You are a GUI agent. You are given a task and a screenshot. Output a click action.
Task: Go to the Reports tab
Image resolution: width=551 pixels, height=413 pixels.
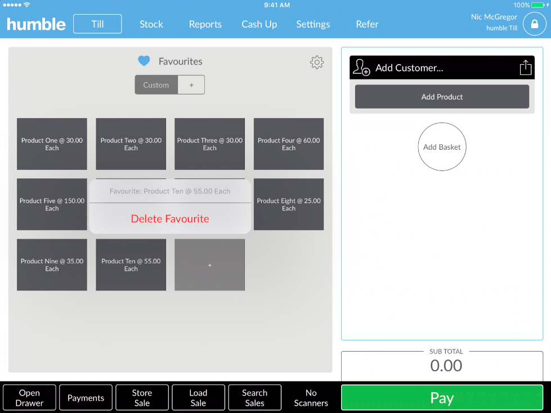(205, 24)
